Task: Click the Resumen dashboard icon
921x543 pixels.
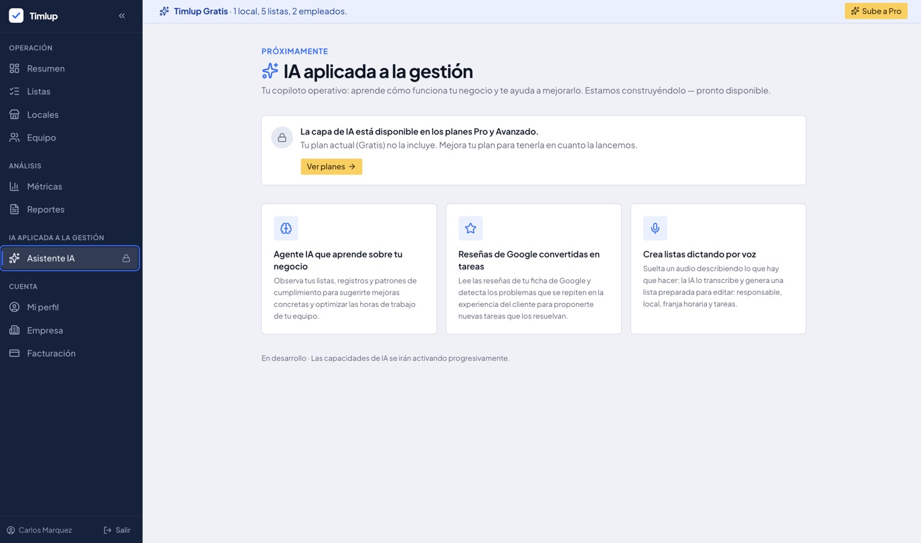Action: click(x=14, y=68)
